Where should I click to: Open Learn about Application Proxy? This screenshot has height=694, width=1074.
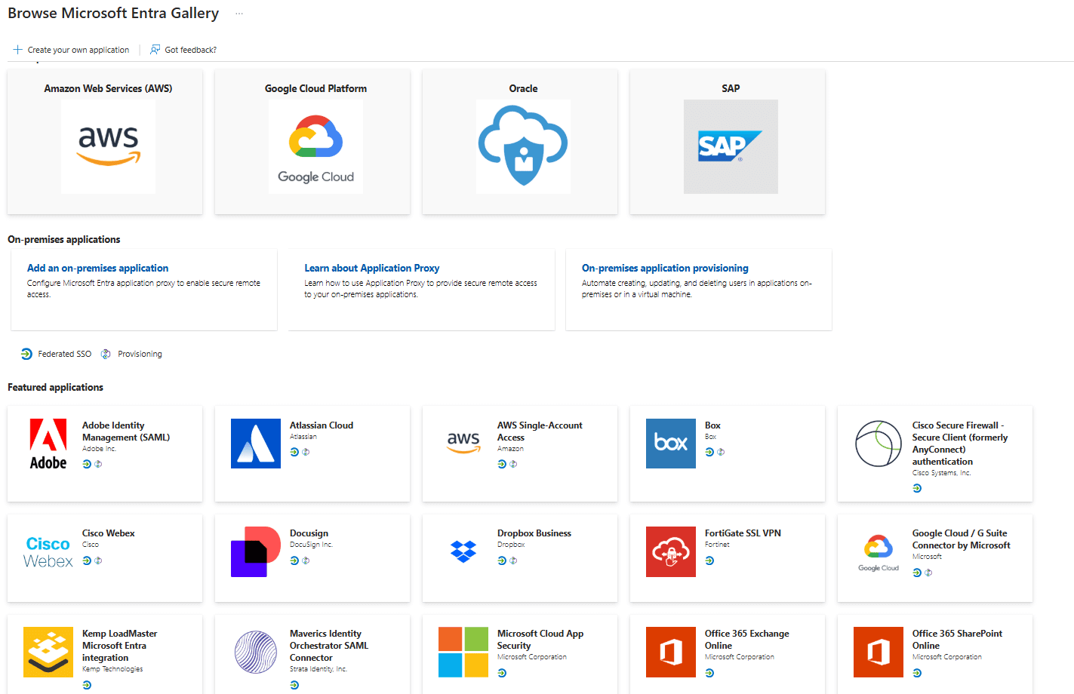[x=372, y=268]
